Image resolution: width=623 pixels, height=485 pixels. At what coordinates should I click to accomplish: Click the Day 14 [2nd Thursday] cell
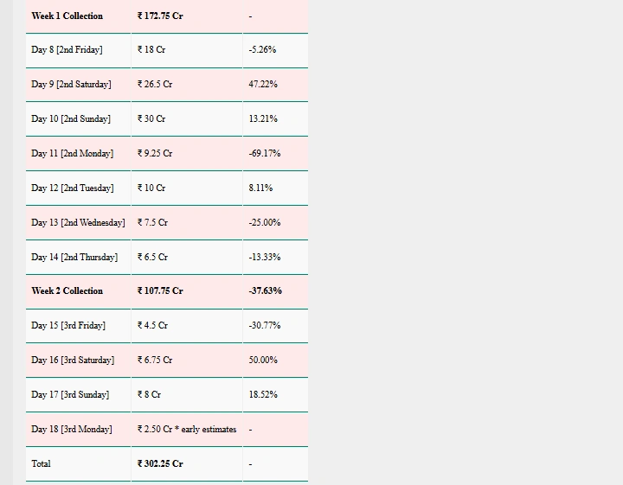74,257
